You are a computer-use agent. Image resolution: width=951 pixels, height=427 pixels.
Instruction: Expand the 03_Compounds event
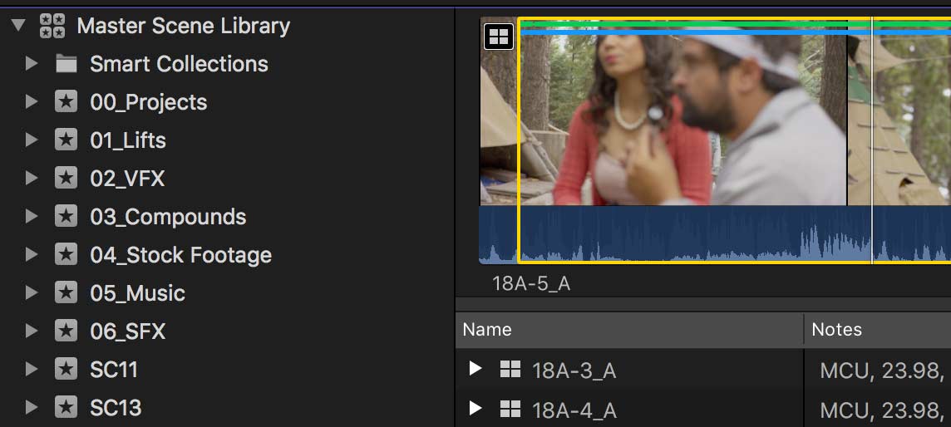point(32,216)
